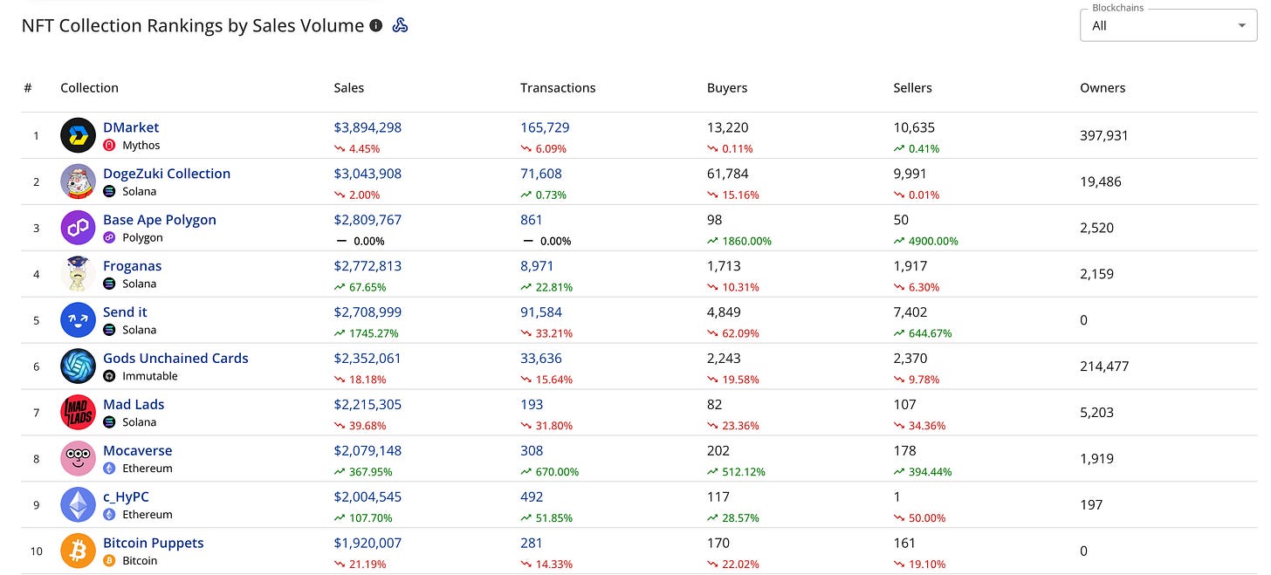
Task: Click the Immutable icon under Gods Unchained
Action: coord(109,376)
